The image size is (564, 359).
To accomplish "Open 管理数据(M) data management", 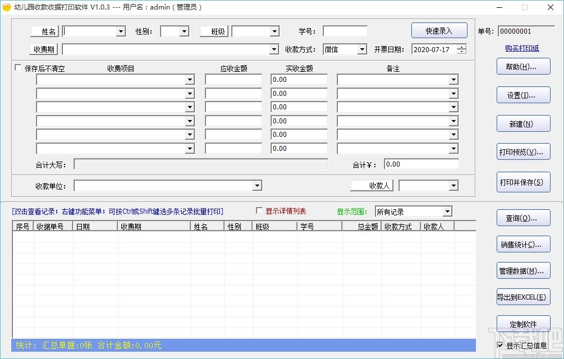I will pos(523,270).
